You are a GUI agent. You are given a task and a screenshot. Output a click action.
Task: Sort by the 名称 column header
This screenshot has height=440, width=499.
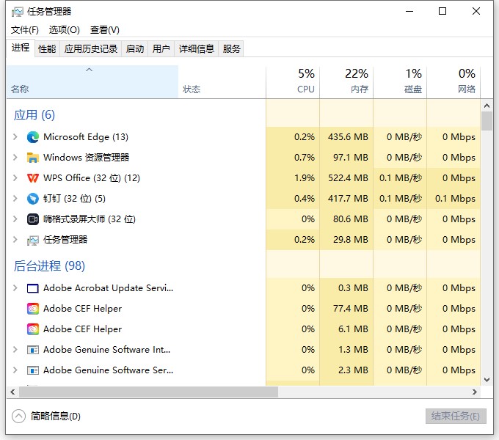(92, 81)
